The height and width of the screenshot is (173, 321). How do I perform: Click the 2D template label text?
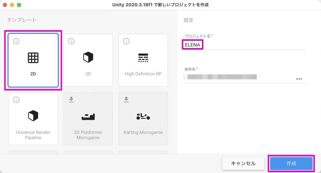(x=33, y=74)
